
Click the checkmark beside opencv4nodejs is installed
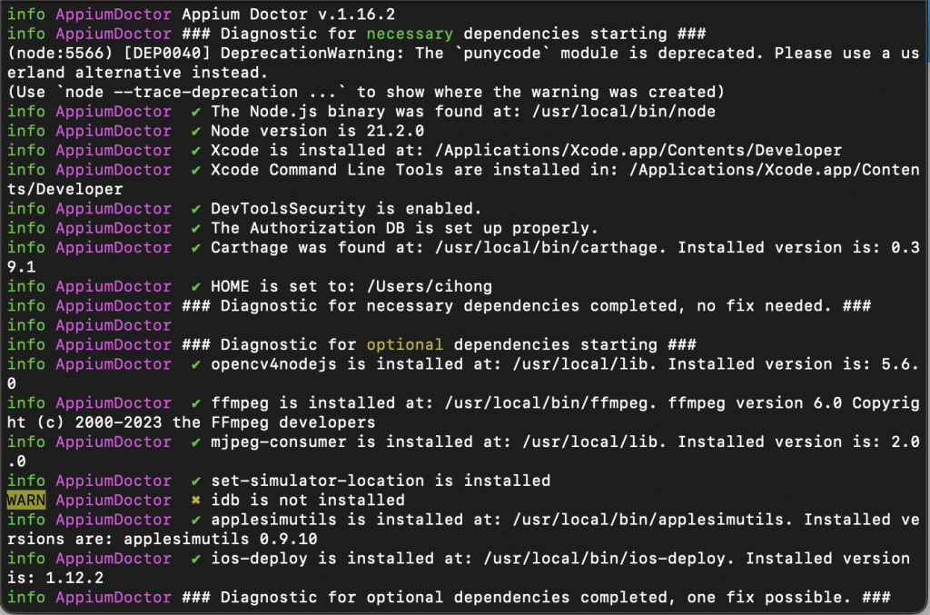pyautogui.click(x=196, y=364)
